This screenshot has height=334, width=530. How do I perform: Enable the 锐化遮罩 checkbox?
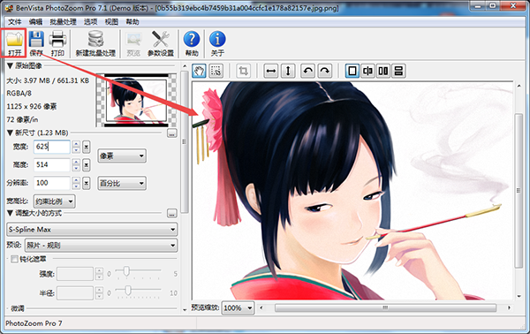tap(14, 259)
